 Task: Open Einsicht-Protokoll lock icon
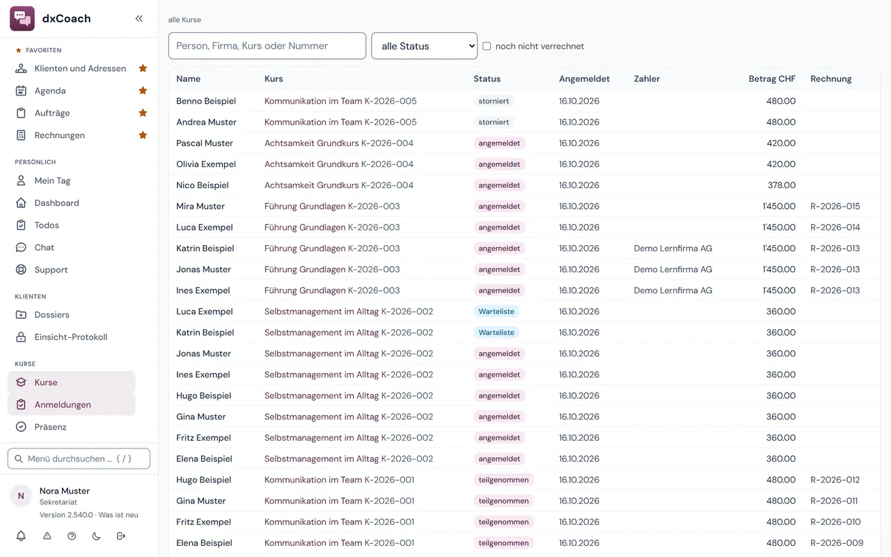click(x=21, y=337)
